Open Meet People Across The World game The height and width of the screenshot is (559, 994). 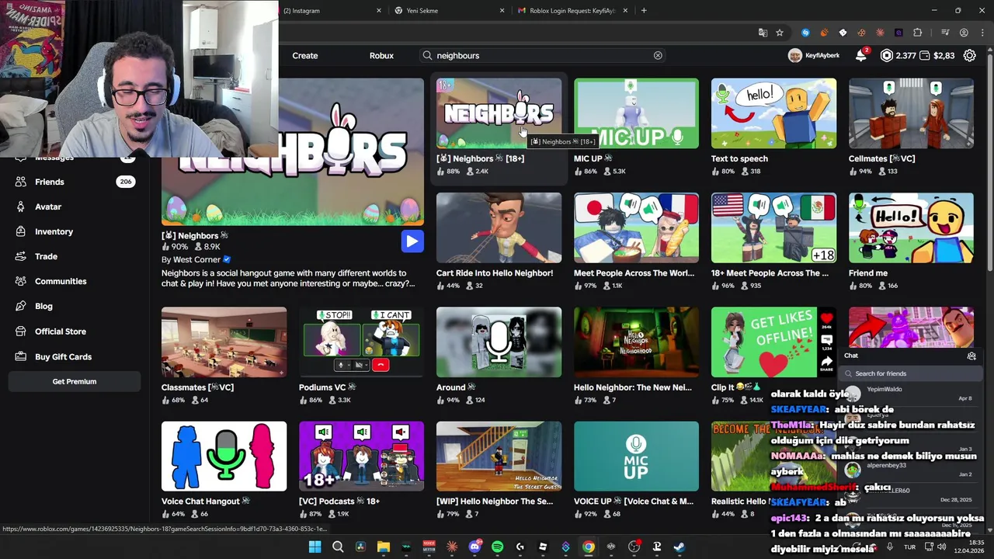(x=636, y=227)
